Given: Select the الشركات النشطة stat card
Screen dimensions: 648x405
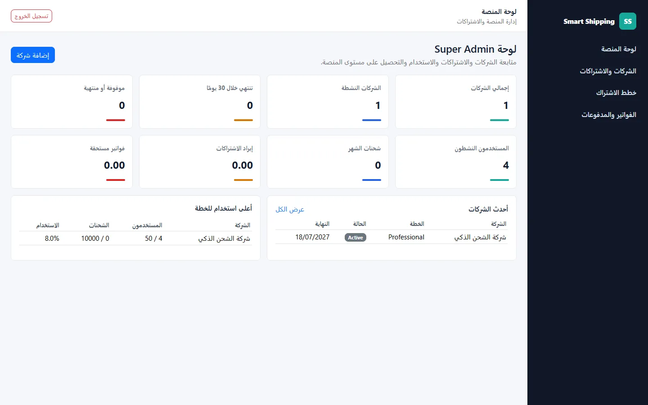Looking at the screenshot, I should [328, 102].
